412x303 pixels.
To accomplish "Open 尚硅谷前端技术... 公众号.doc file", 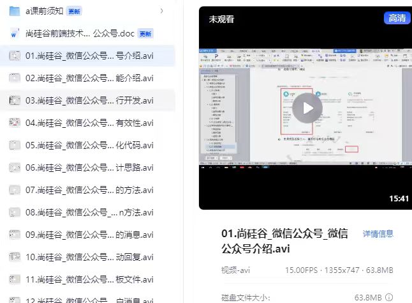I will tap(80, 33).
